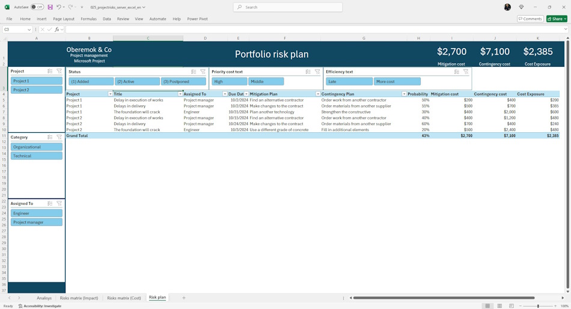Add a new sheet with plus icon
Screen dimensions: 571x309
(x=184, y=298)
